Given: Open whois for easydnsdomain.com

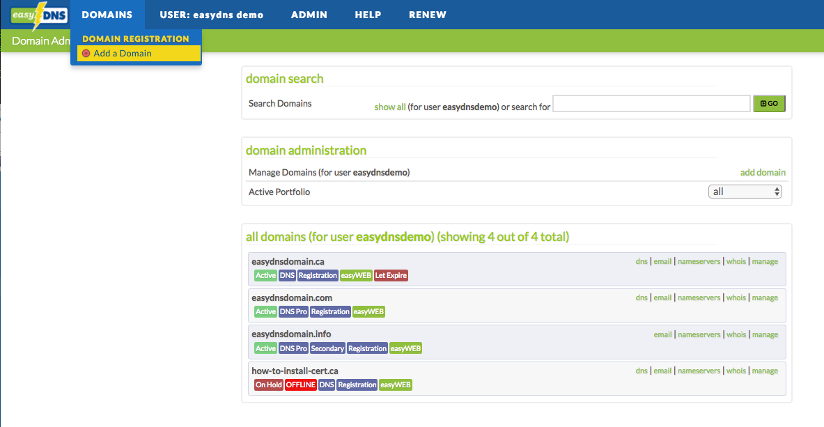Looking at the screenshot, I should (x=736, y=297).
